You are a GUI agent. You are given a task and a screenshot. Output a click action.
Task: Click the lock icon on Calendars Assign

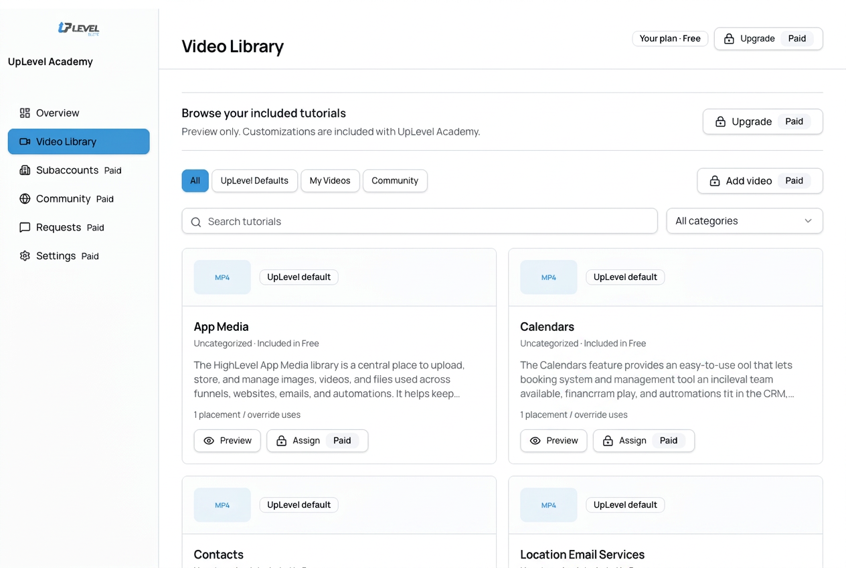pos(608,441)
